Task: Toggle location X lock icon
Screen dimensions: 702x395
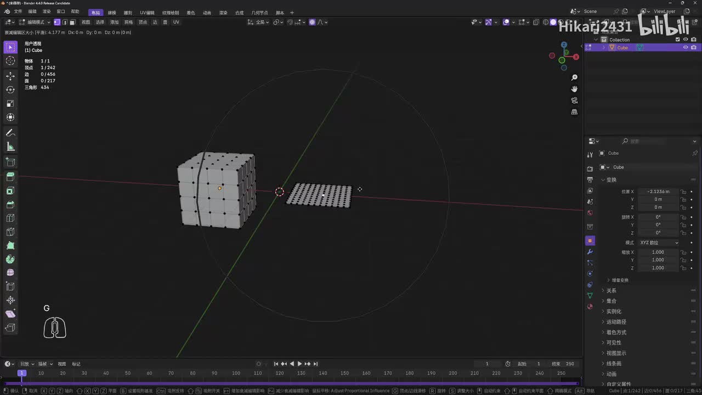Action: point(683,191)
